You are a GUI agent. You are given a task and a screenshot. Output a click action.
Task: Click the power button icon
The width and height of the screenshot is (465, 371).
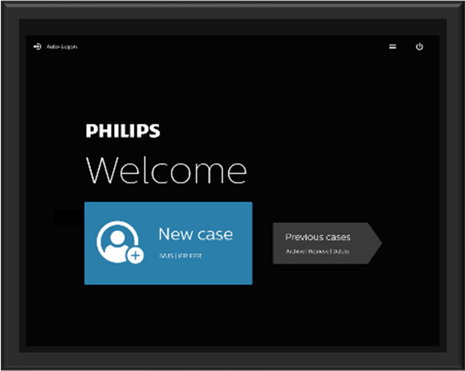click(419, 46)
